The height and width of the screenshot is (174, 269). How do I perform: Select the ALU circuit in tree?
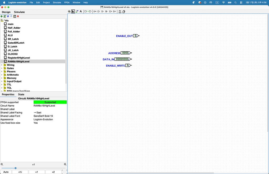(10, 35)
